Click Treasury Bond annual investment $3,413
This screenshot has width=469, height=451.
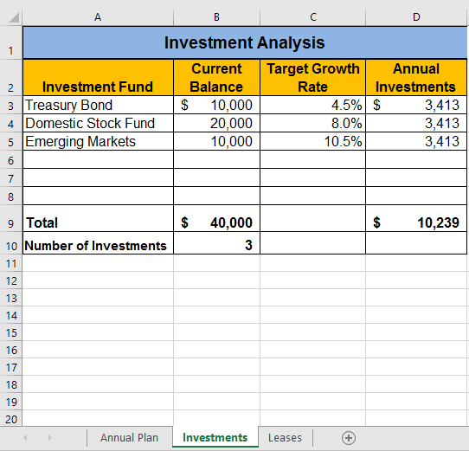pos(416,105)
